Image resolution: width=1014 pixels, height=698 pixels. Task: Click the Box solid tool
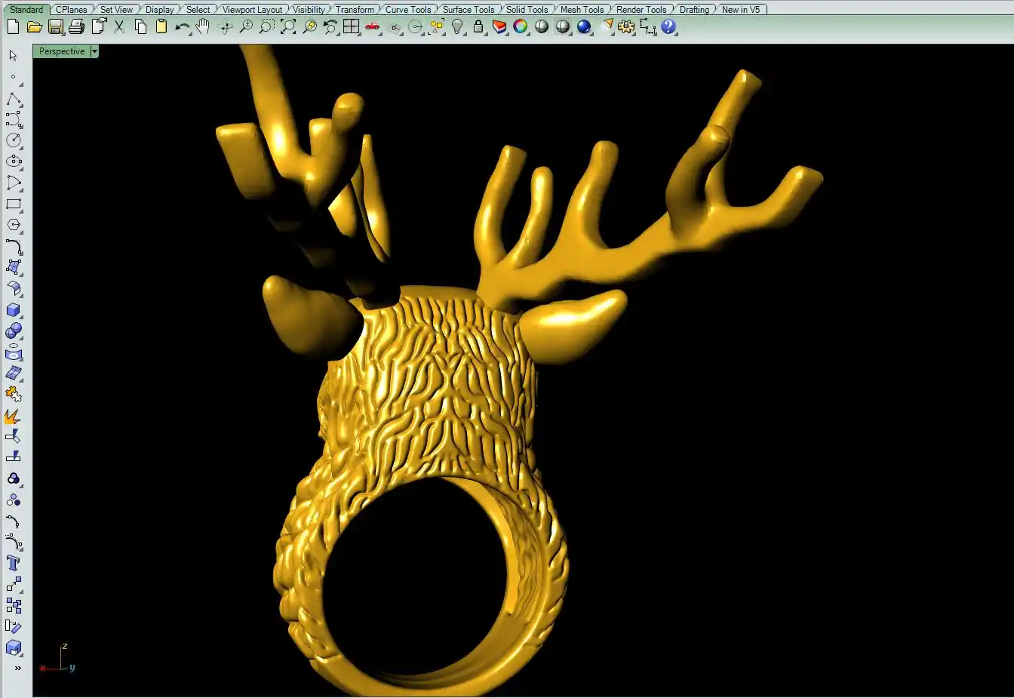click(14, 310)
